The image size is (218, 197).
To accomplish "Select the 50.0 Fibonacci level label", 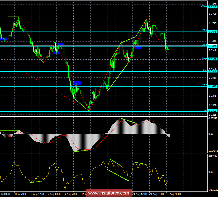I will tap(205, 58).
